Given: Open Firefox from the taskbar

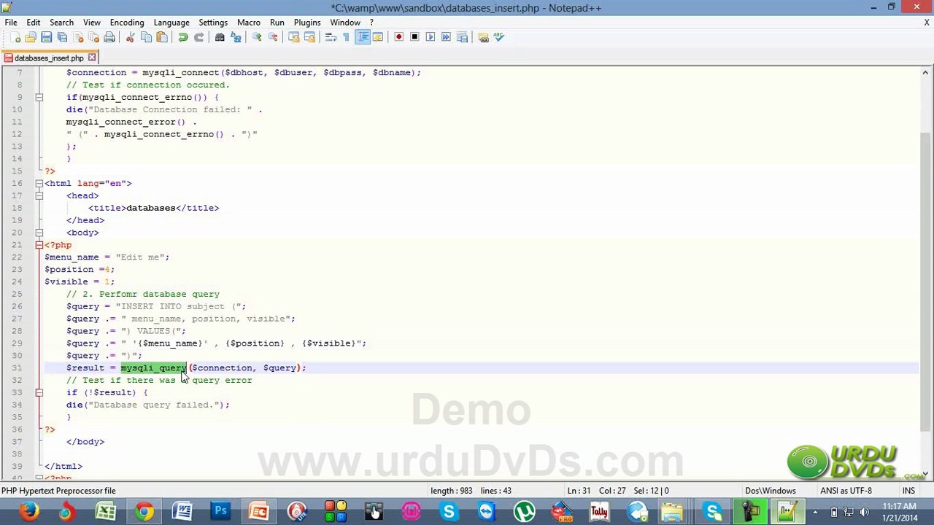Looking at the screenshot, I should tap(29, 511).
